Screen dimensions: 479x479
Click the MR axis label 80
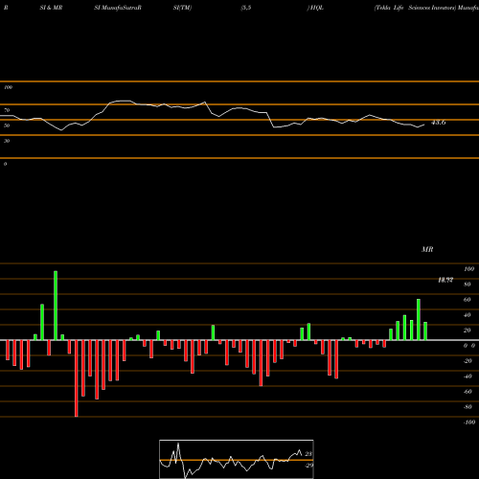(x=468, y=285)
